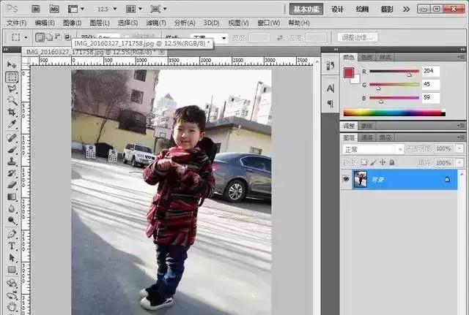
Task: Switch to the 设计 workspace
Action: 337,10
